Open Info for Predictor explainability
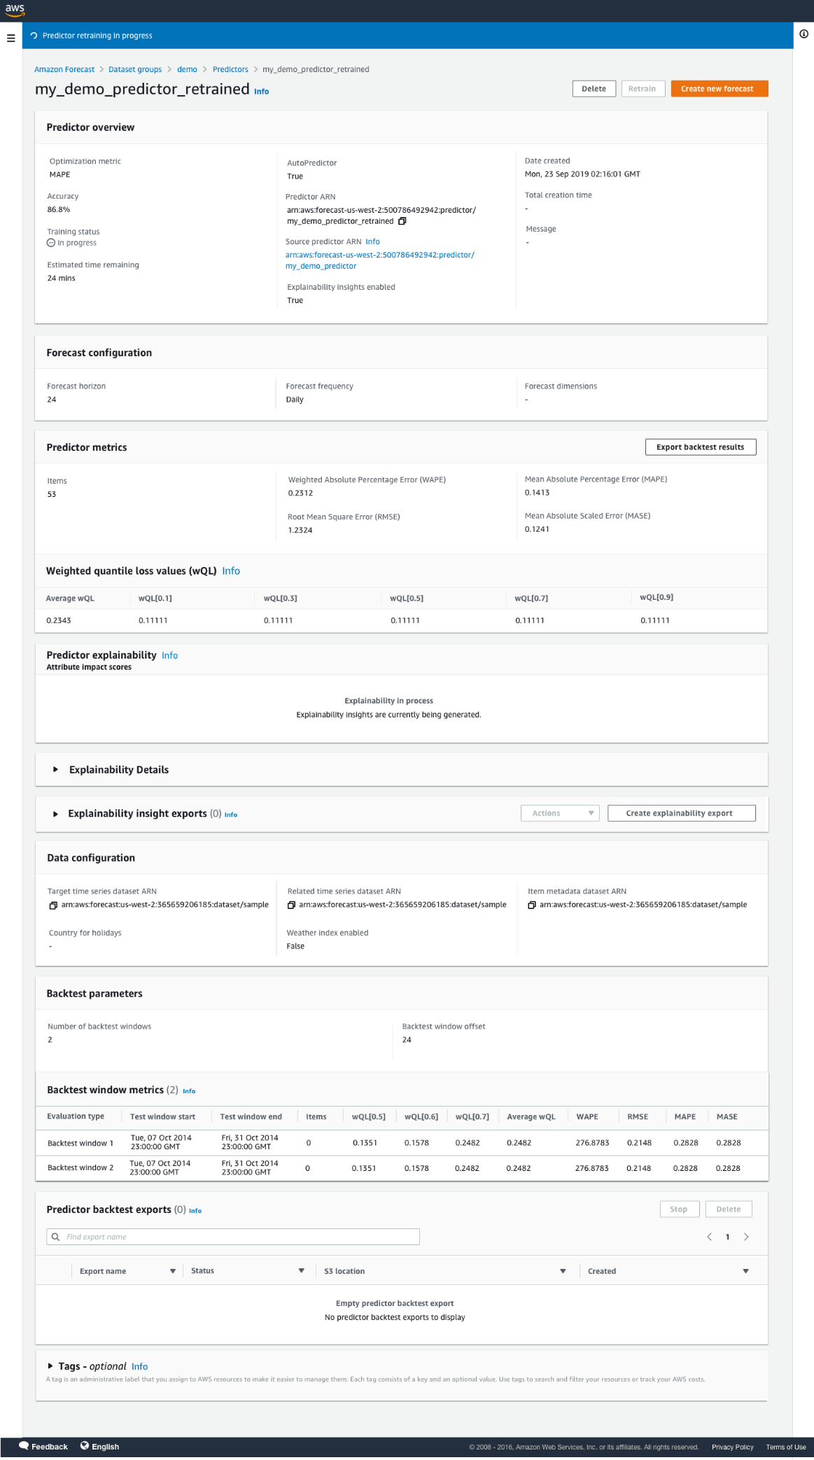The height and width of the screenshot is (1460, 814). coord(170,656)
